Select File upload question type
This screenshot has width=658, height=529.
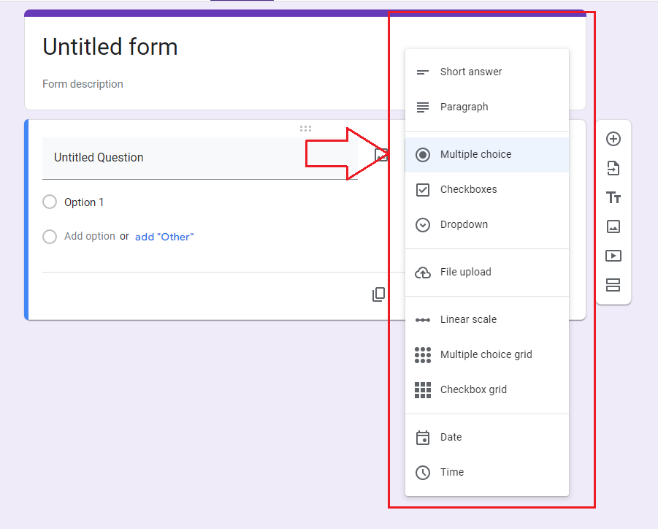(487, 272)
